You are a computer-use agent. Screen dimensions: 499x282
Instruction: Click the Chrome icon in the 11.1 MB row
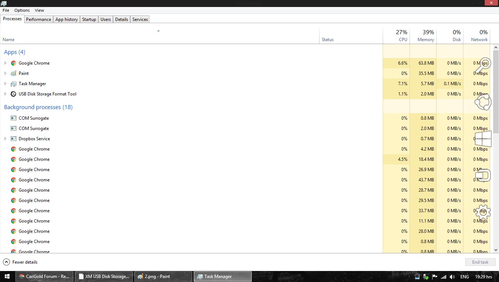click(x=14, y=221)
